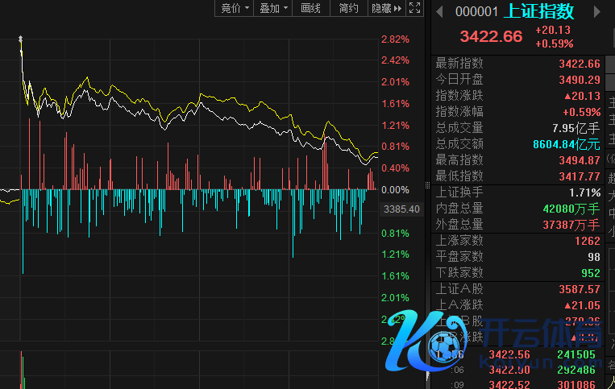
Task: Switch to 简约 simple view
Action: 348,8
